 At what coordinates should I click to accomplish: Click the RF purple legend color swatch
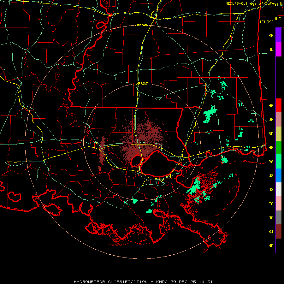coord(279,35)
